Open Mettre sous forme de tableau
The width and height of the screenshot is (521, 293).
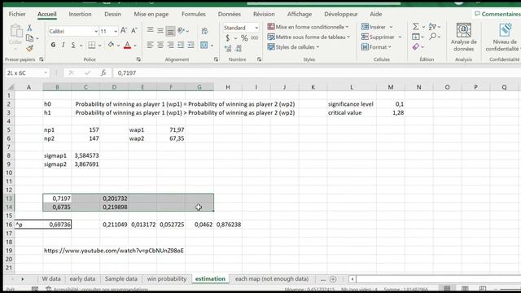click(x=309, y=37)
